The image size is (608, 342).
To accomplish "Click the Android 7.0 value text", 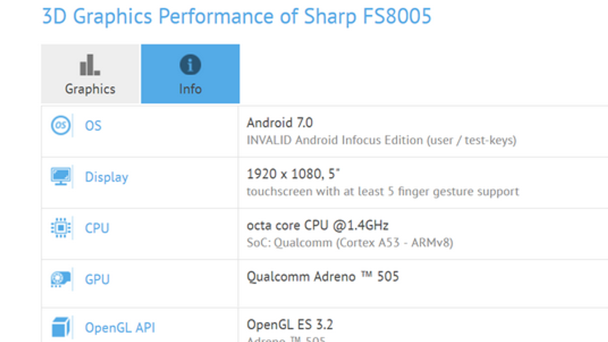I will [x=280, y=123].
